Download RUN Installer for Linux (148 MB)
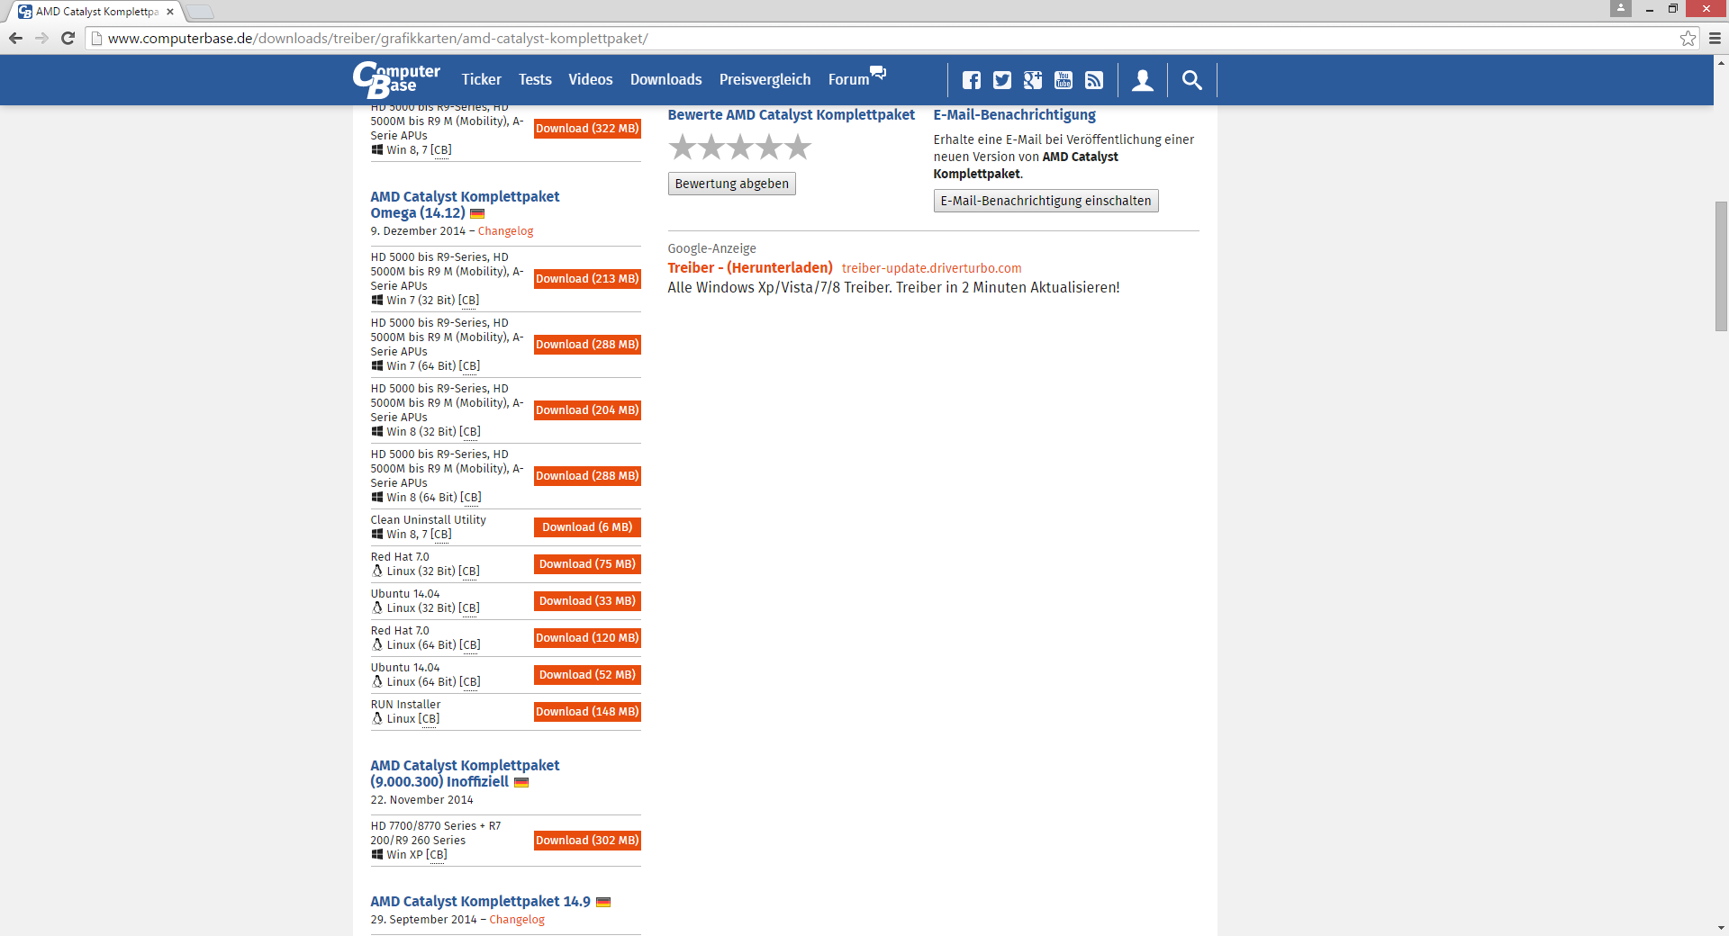This screenshot has height=936, width=1729. click(x=587, y=712)
